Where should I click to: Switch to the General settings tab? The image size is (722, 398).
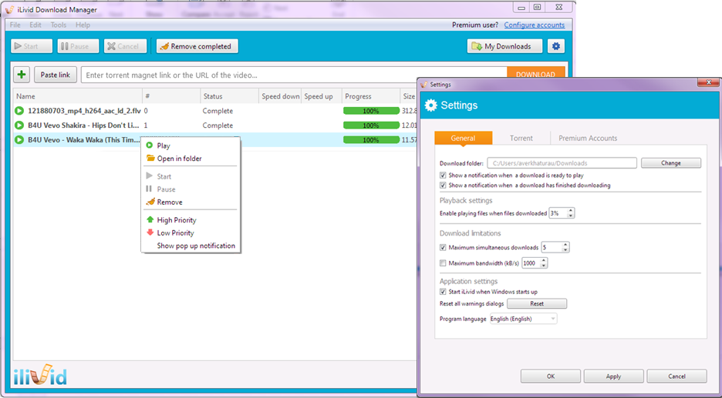(464, 138)
